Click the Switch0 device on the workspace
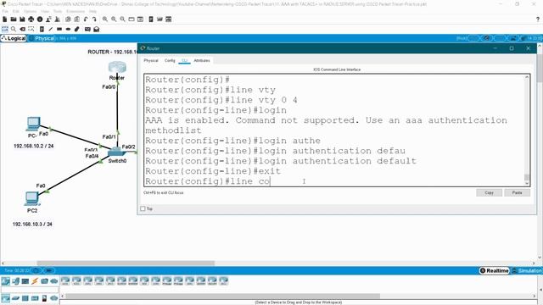Viewport: 543px width, 305px height. (x=116, y=152)
